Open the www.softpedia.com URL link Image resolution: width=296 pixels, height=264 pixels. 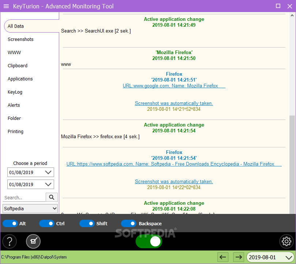[x=174, y=164]
